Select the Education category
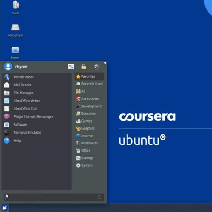The width and height of the screenshot is (212, 212). pyautogui.click(x=89, y=114)
